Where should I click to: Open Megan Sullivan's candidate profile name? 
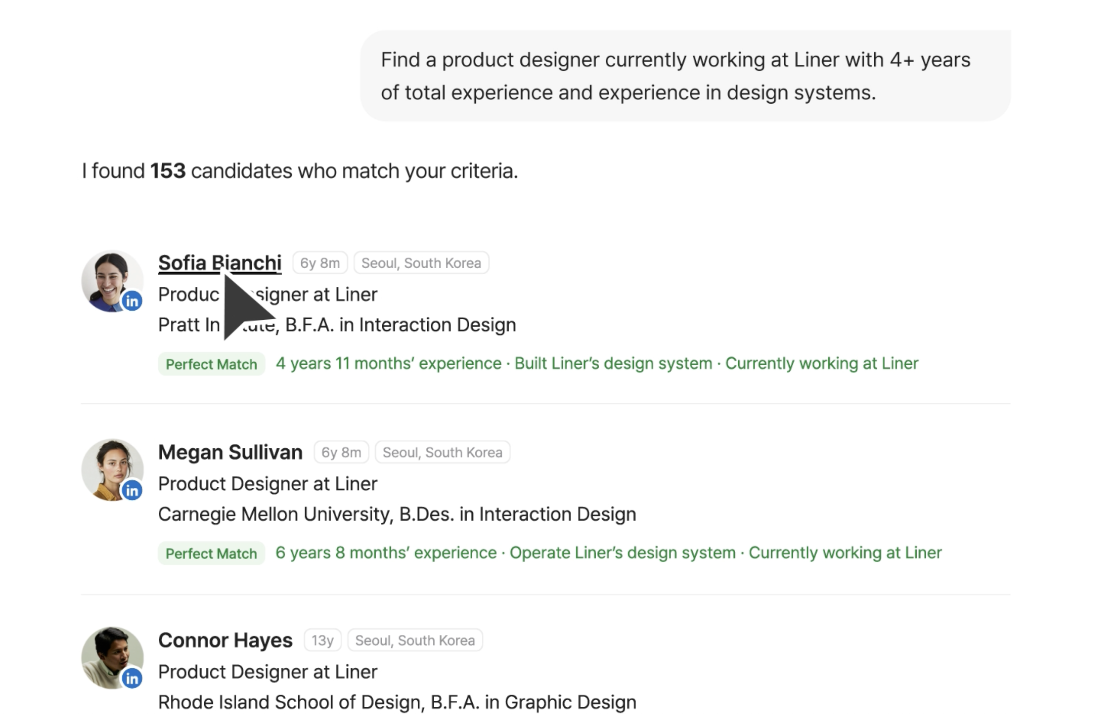tap(230, 452)
